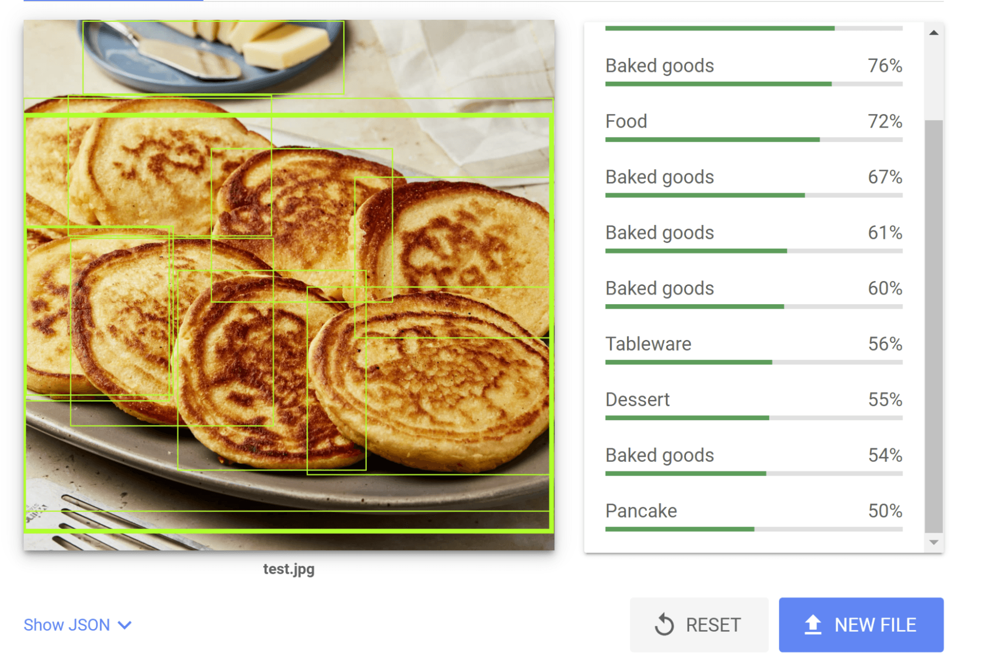
Task: Click the results list scroll-up arrow
Action: click(x=933, y=33)
